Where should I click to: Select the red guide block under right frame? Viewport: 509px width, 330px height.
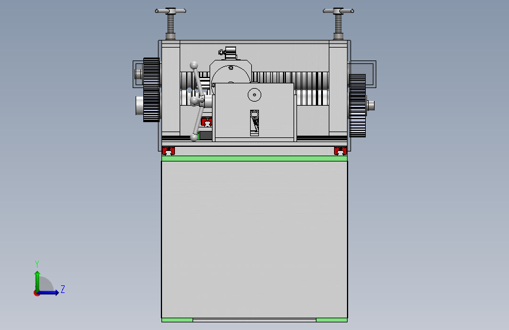coord(341,151)
